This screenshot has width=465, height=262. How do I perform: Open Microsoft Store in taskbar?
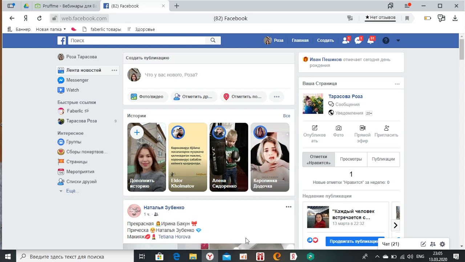click(x=159, y=257)
